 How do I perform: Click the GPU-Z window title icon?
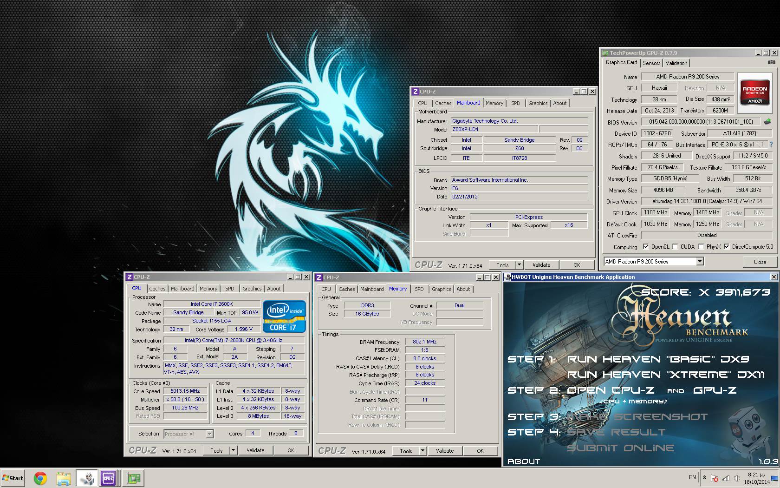click(605, 53)
